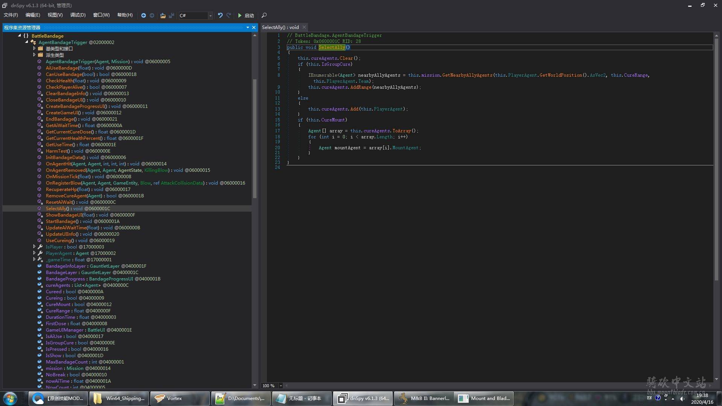Image resolution: width=722 pixels, height=406 pixels.
Task: Open the 窗口(W) menu
Action: [102, 15]
